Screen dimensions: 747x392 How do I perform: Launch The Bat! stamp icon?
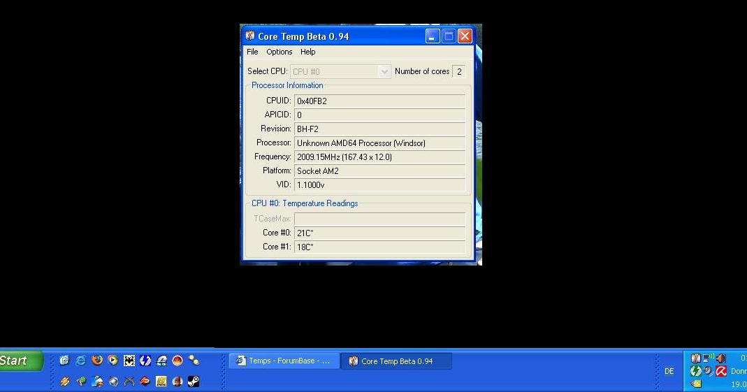click(x=129, y=361)
